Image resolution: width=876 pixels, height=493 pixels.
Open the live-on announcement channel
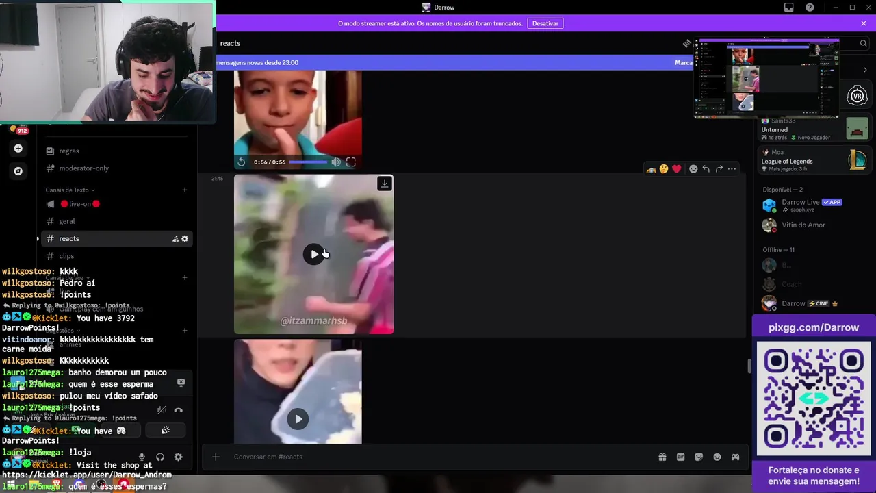tap(79, 204)
